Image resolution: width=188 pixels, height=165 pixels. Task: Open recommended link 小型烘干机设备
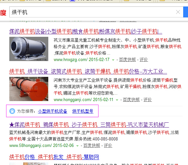52,111
